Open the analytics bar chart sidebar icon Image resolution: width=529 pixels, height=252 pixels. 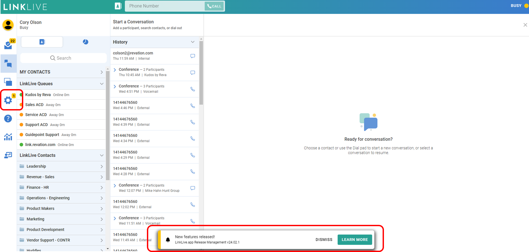click(x=8, y=137)
